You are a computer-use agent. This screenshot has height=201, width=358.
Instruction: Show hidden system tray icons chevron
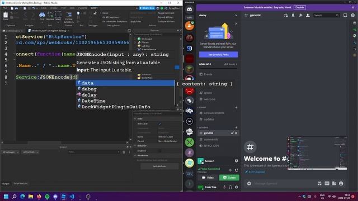point(299,197)
